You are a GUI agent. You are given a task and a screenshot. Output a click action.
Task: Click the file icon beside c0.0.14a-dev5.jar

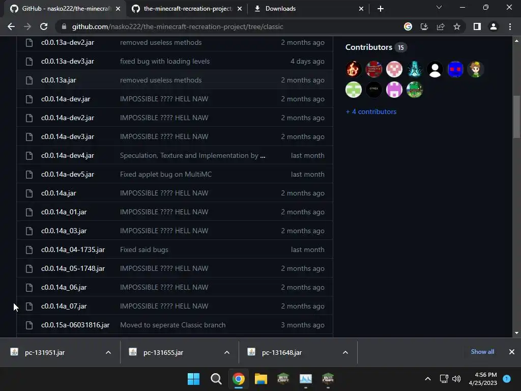[29, 175]
